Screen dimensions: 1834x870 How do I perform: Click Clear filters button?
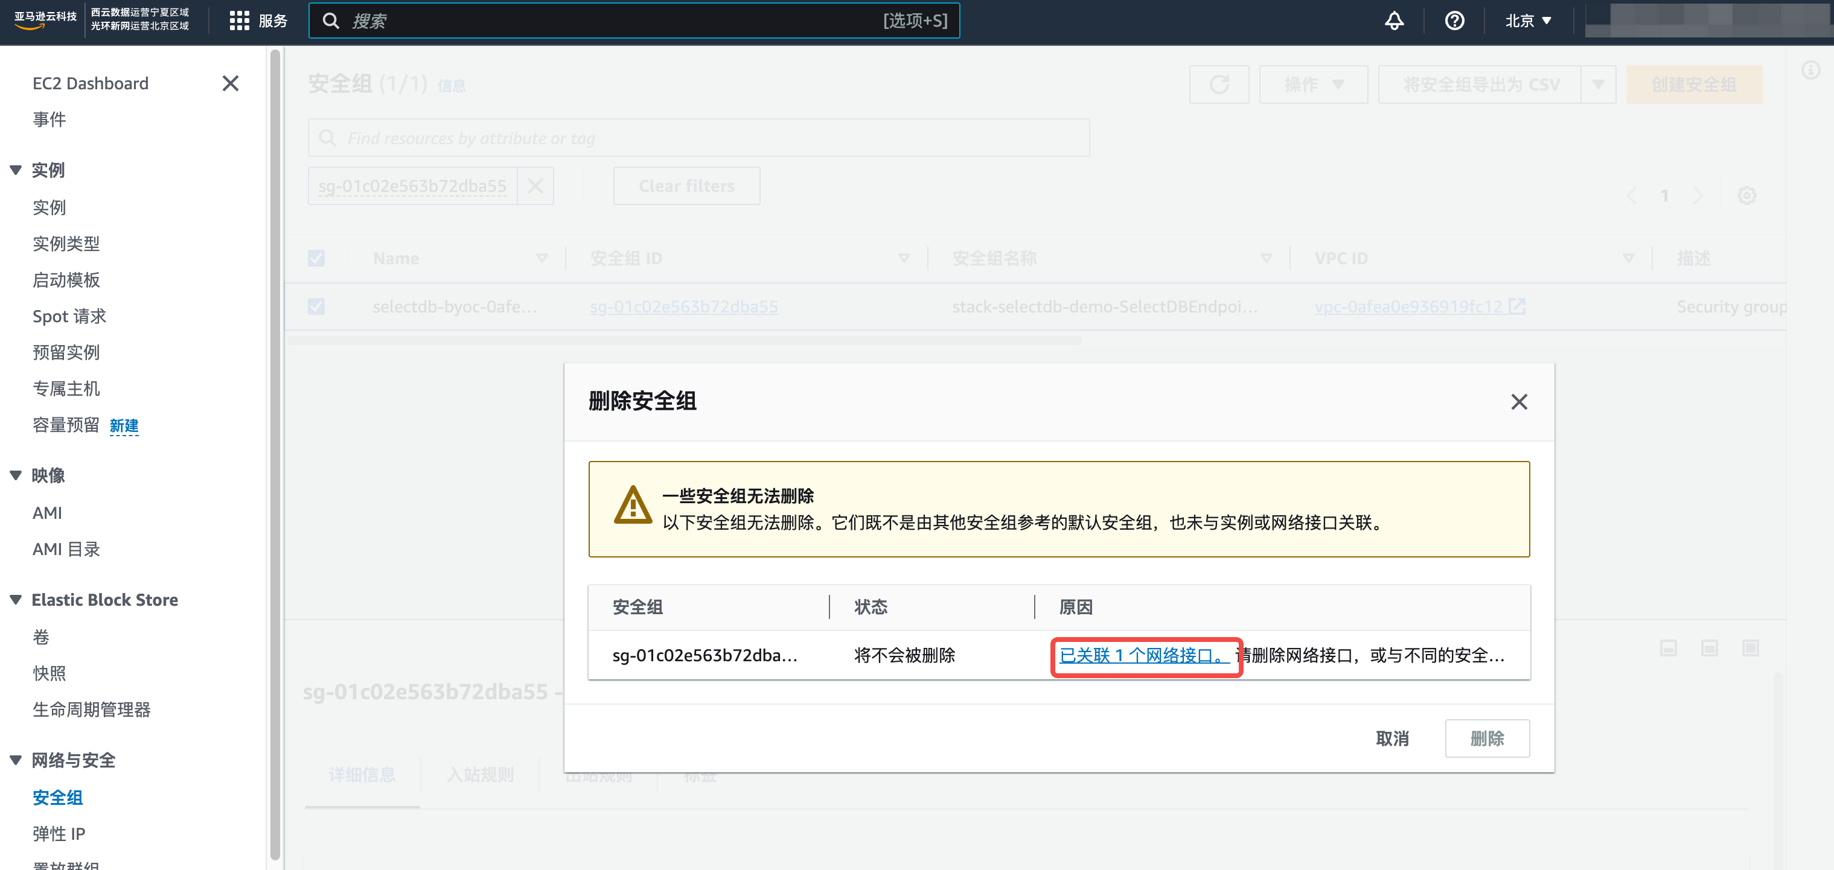pyautogui.click(x=686, y=186)
